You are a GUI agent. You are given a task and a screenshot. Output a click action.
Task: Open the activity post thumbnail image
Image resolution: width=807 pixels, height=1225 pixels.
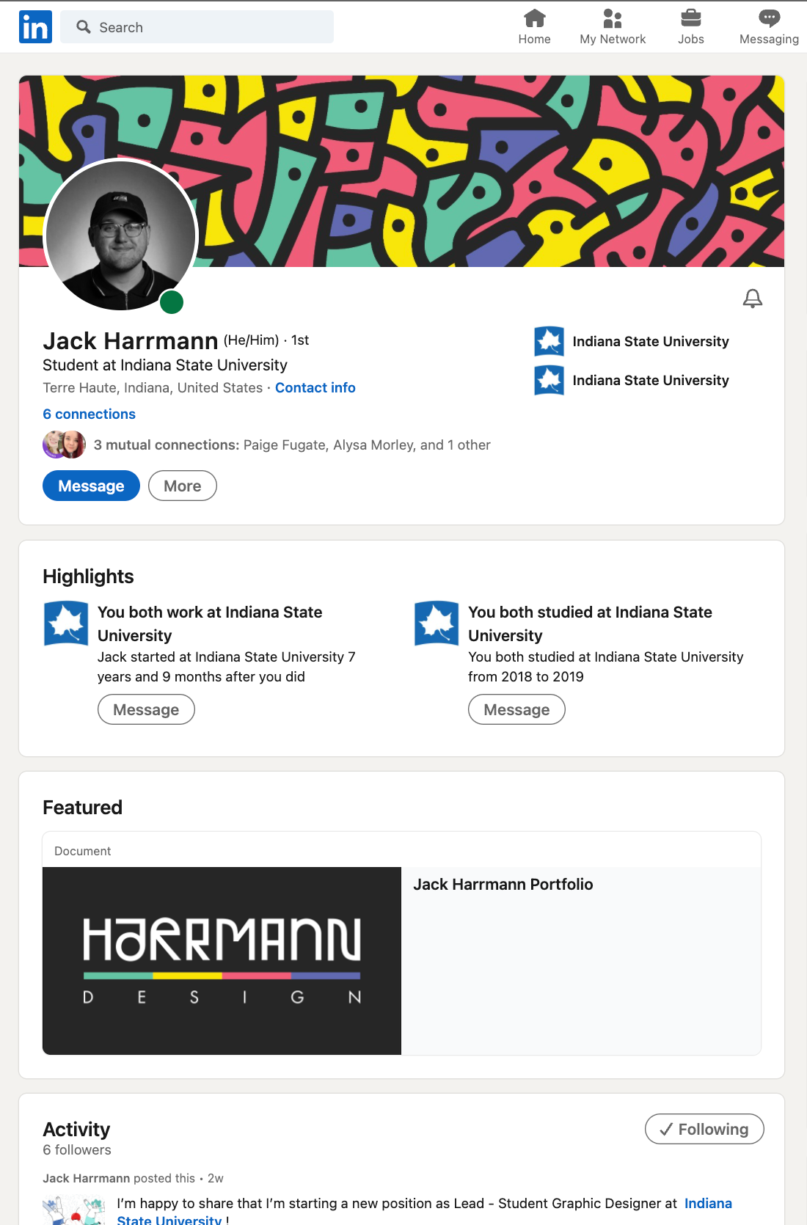pos(74,1210)
